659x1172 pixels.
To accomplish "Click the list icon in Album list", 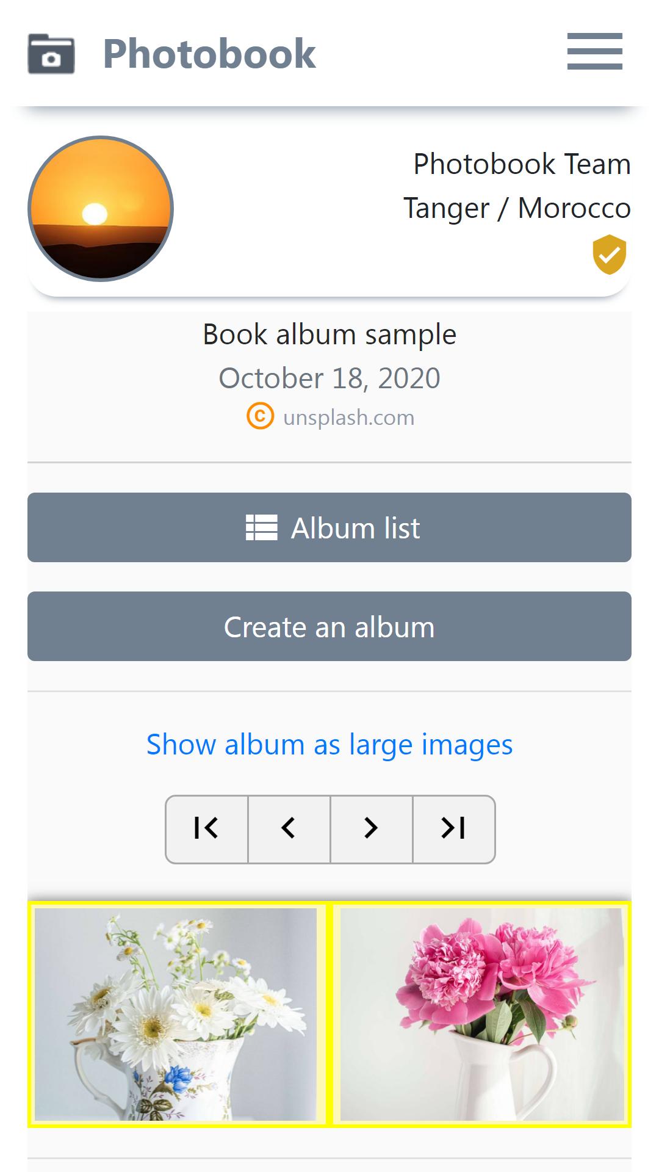I will pyautogui.click(x=261, y=527).
